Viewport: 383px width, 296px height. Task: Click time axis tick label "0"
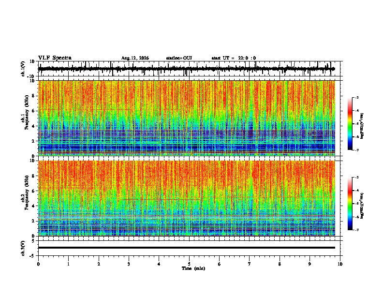(38, 264)
